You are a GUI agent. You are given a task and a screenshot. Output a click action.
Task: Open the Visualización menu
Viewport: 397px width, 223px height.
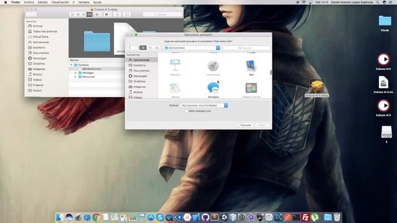point(60,2)
